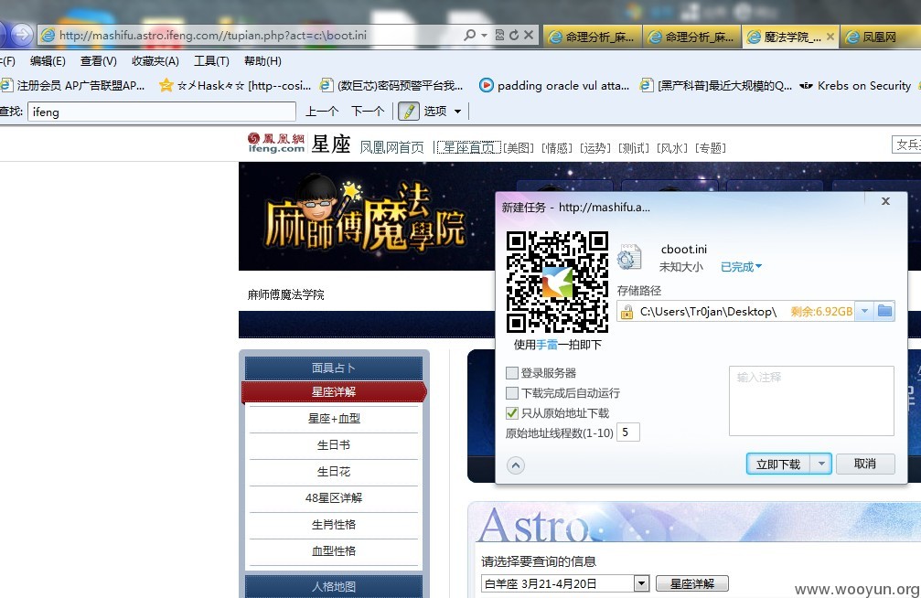Open the zodiac sign dropdown 白羊座 3月21-4月20日
Image resolution: width=921 pixels, height=598 pixels.
tap(565, 583)
